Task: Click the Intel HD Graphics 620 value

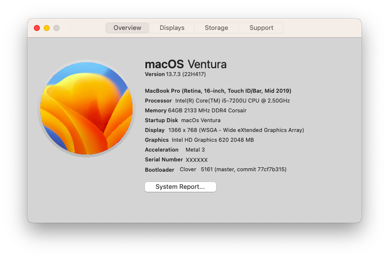Action: 213,140
